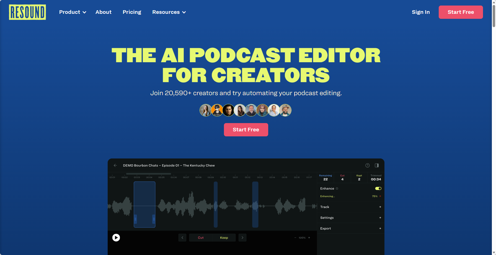Image resolution: width=496 pixels, height=255 pixels.
Task: Select the Cut 4 counter
Action: click(342, 178)
